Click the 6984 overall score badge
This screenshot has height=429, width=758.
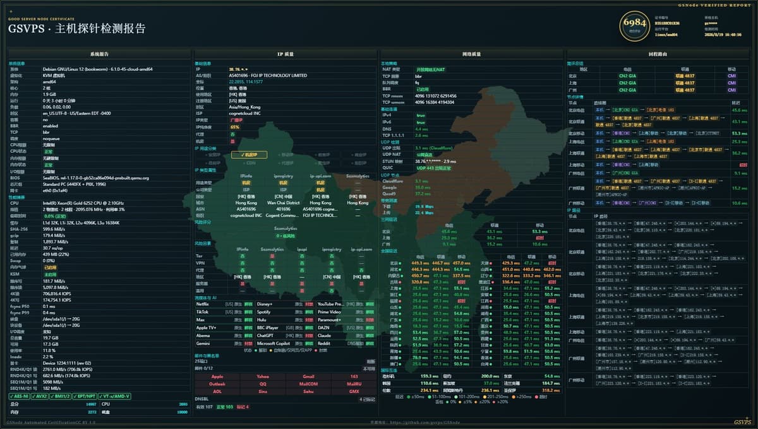tap(634, 25)
